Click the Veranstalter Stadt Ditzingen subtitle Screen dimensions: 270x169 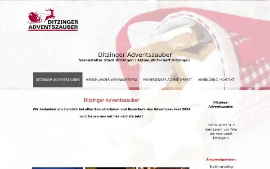click(134, 60)
